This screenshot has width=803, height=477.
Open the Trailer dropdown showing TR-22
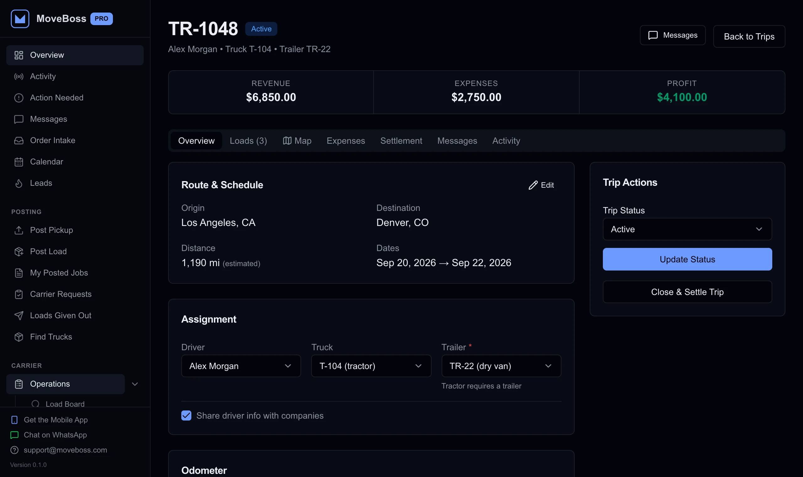tap(501, 366)
